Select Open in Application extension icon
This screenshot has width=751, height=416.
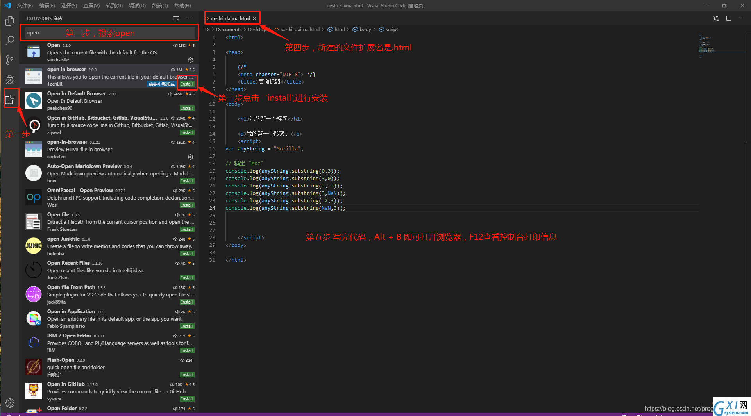click(34, 319)
